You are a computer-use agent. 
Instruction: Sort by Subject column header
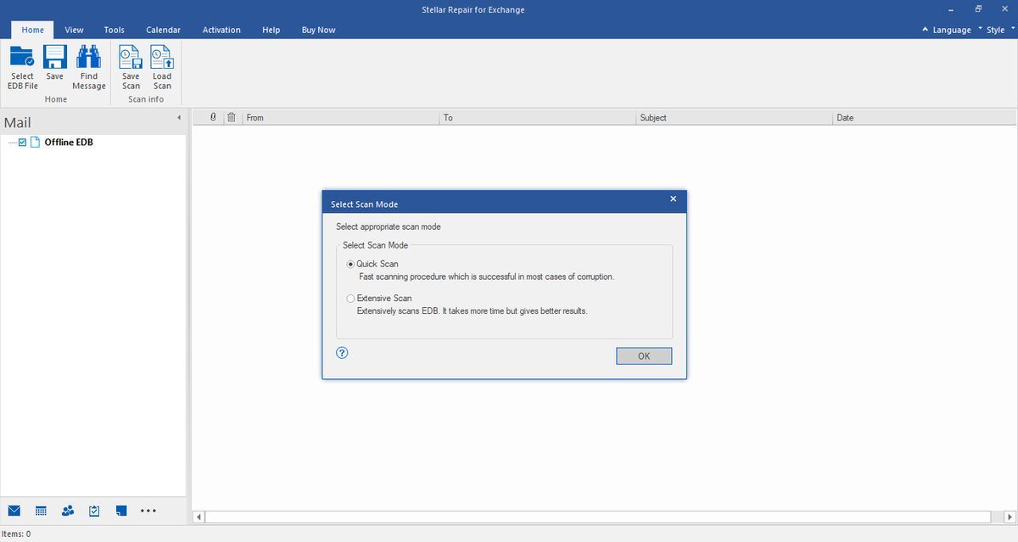point(735,118)
